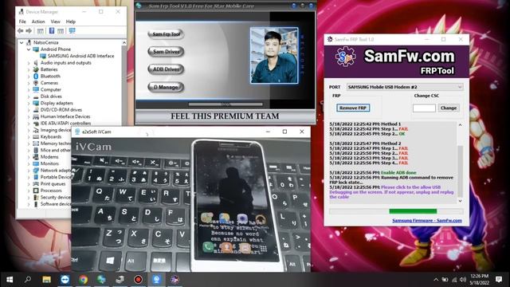
Task: Click the Batteries device category icon
Action: tap(36, 69)
